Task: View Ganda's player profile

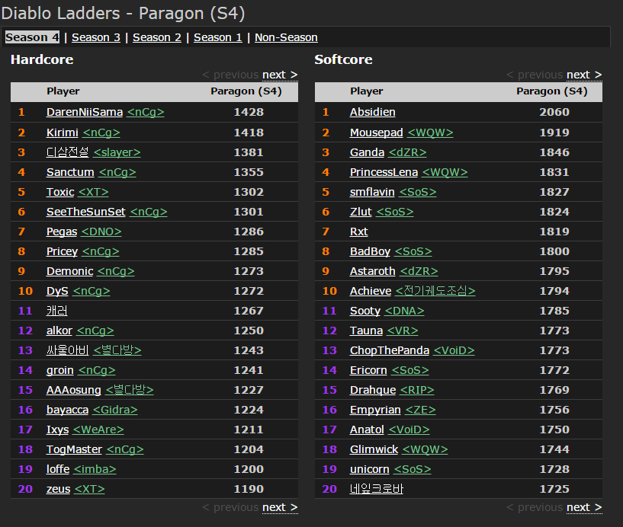Action: pyautogui.click(x=367, y=152)
